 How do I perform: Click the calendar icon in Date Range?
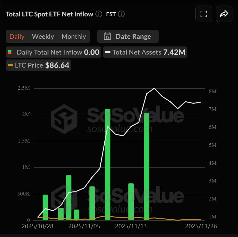pos(107,36)
